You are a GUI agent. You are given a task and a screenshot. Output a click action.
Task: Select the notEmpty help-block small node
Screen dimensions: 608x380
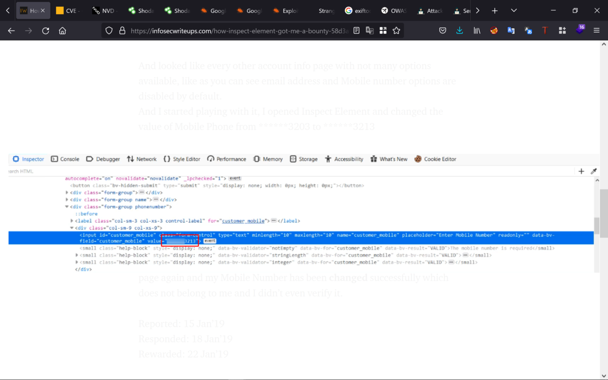pyautogui.click(x=317, y=248)
